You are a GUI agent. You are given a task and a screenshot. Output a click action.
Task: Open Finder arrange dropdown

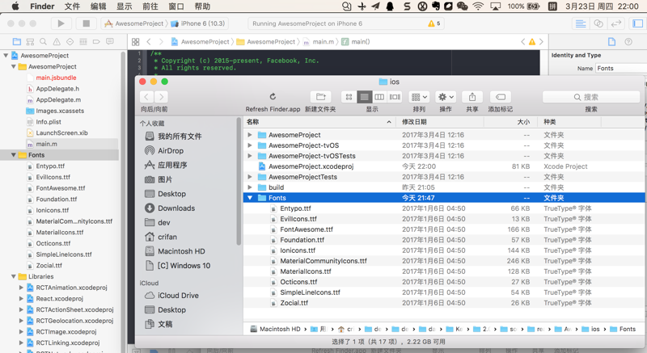(x=419, y=97)
